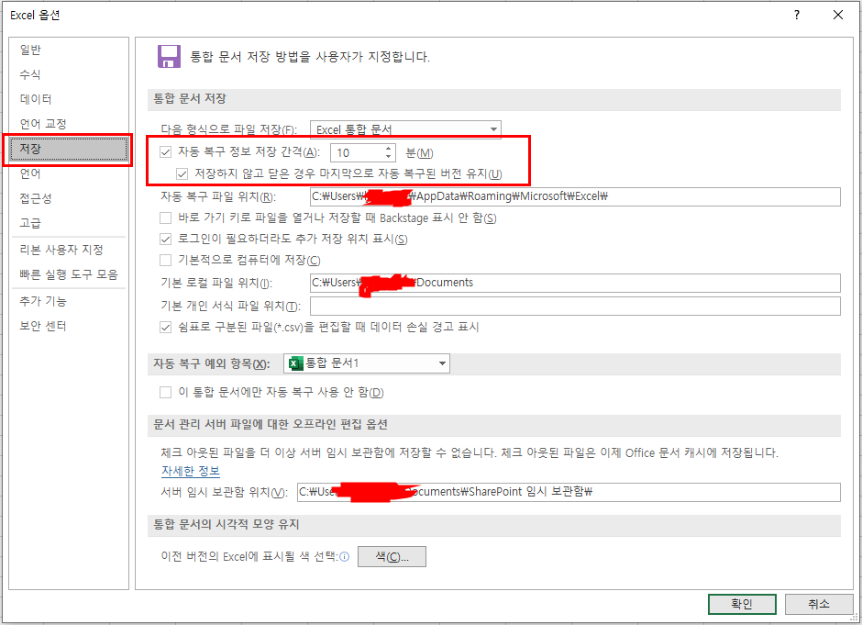This screenshot has width=862, height=625.
Task: Select the 고급 category
Action: pyautogui.click(x=69, y=223)
